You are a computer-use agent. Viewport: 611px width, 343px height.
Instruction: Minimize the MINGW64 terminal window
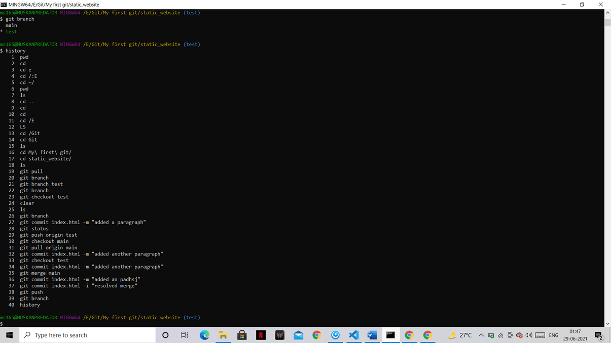(x=563, y=4)
